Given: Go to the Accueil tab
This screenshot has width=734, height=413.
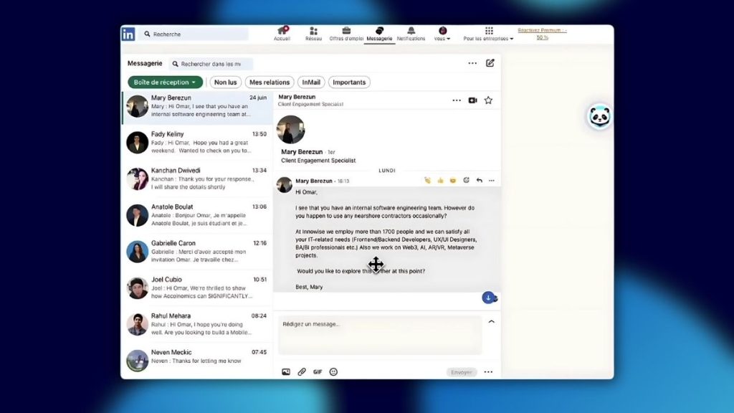Looking at the screenshot, I should tap(282, 32).
